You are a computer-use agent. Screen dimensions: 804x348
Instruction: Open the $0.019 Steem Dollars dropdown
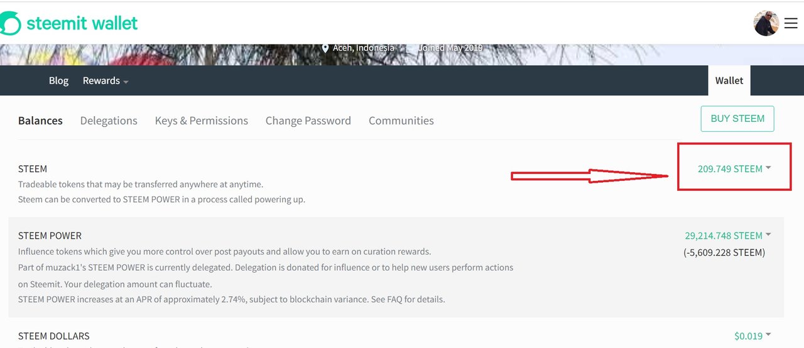click(x=752, y=336)
